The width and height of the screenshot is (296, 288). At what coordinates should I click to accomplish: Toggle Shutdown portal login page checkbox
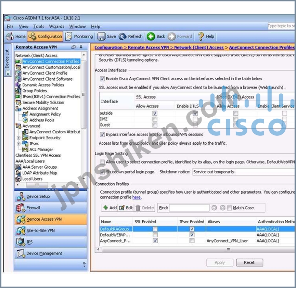pos(102,172)
